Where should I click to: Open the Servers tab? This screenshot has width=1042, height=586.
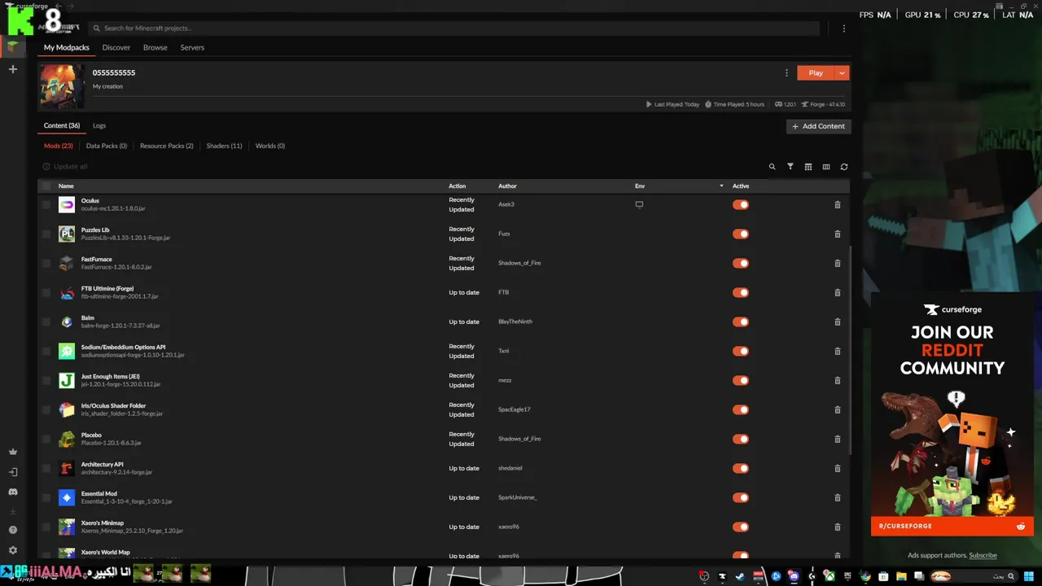(x=192, y=47)
